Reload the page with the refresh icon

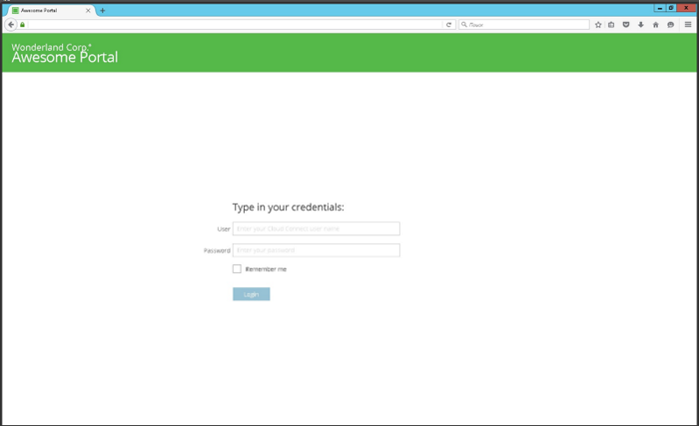(x=449, y=25)
